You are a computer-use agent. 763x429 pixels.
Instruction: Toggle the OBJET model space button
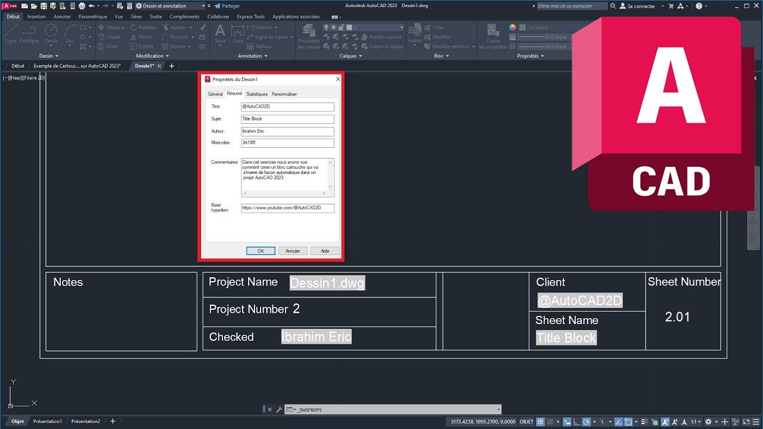(527, 422)
